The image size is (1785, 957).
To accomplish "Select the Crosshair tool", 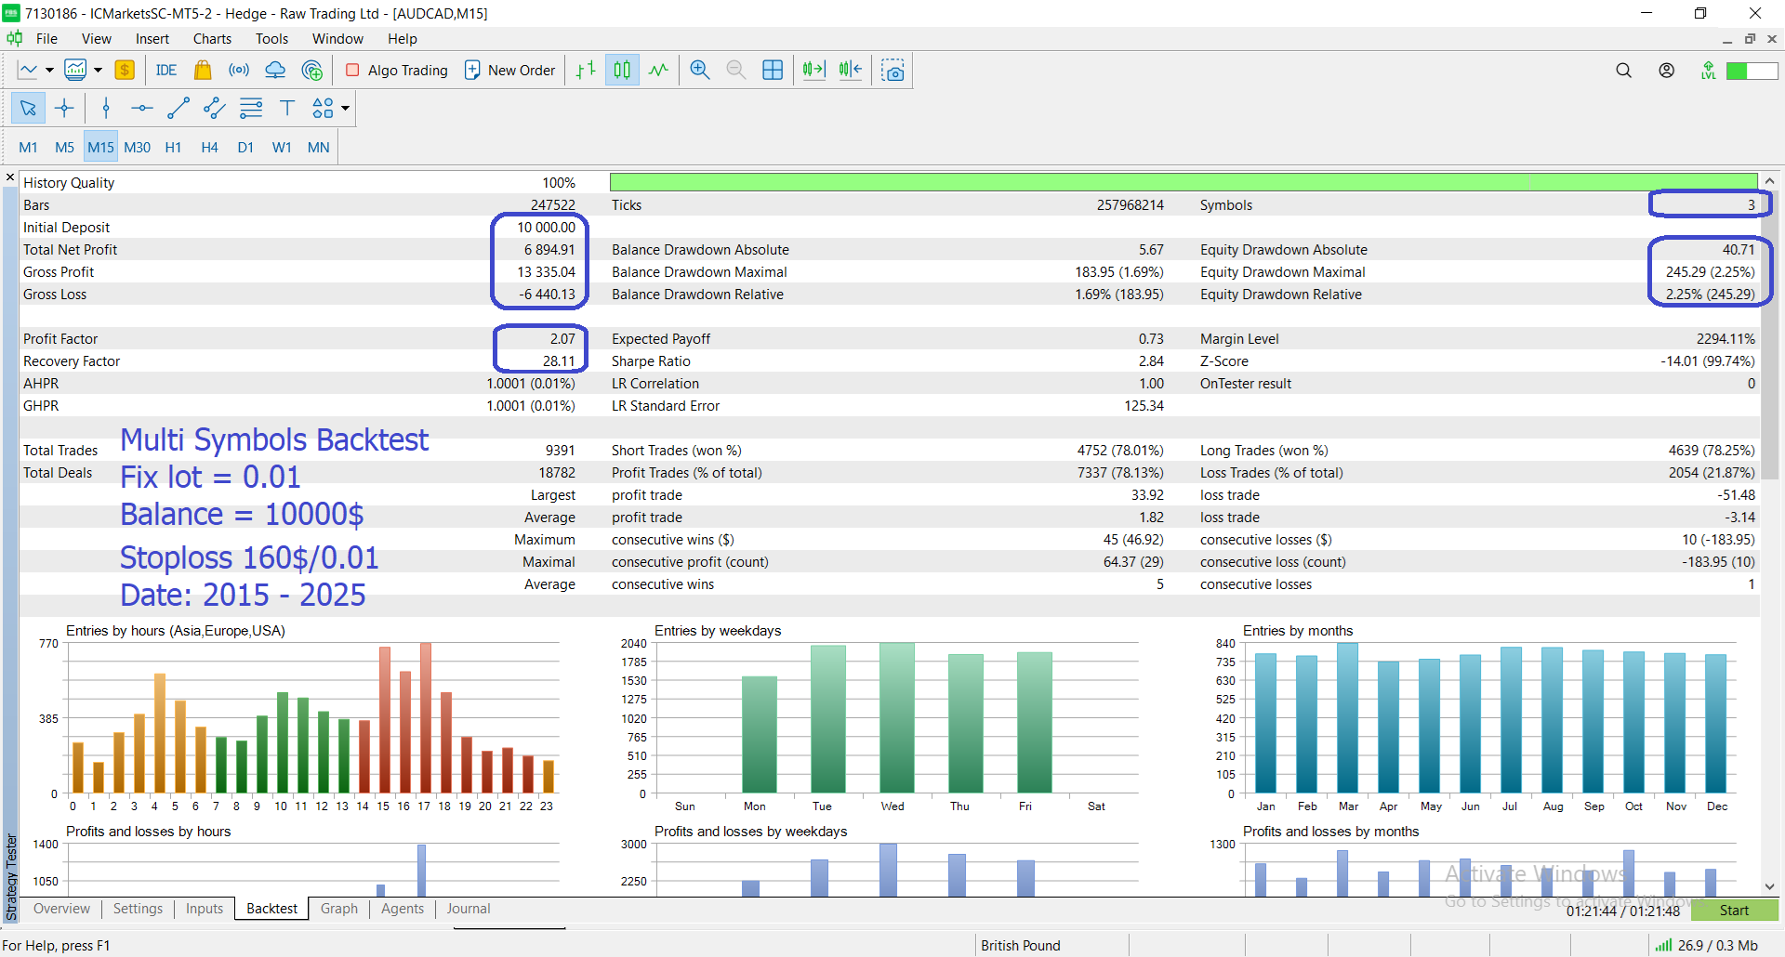I will [64, 109].
